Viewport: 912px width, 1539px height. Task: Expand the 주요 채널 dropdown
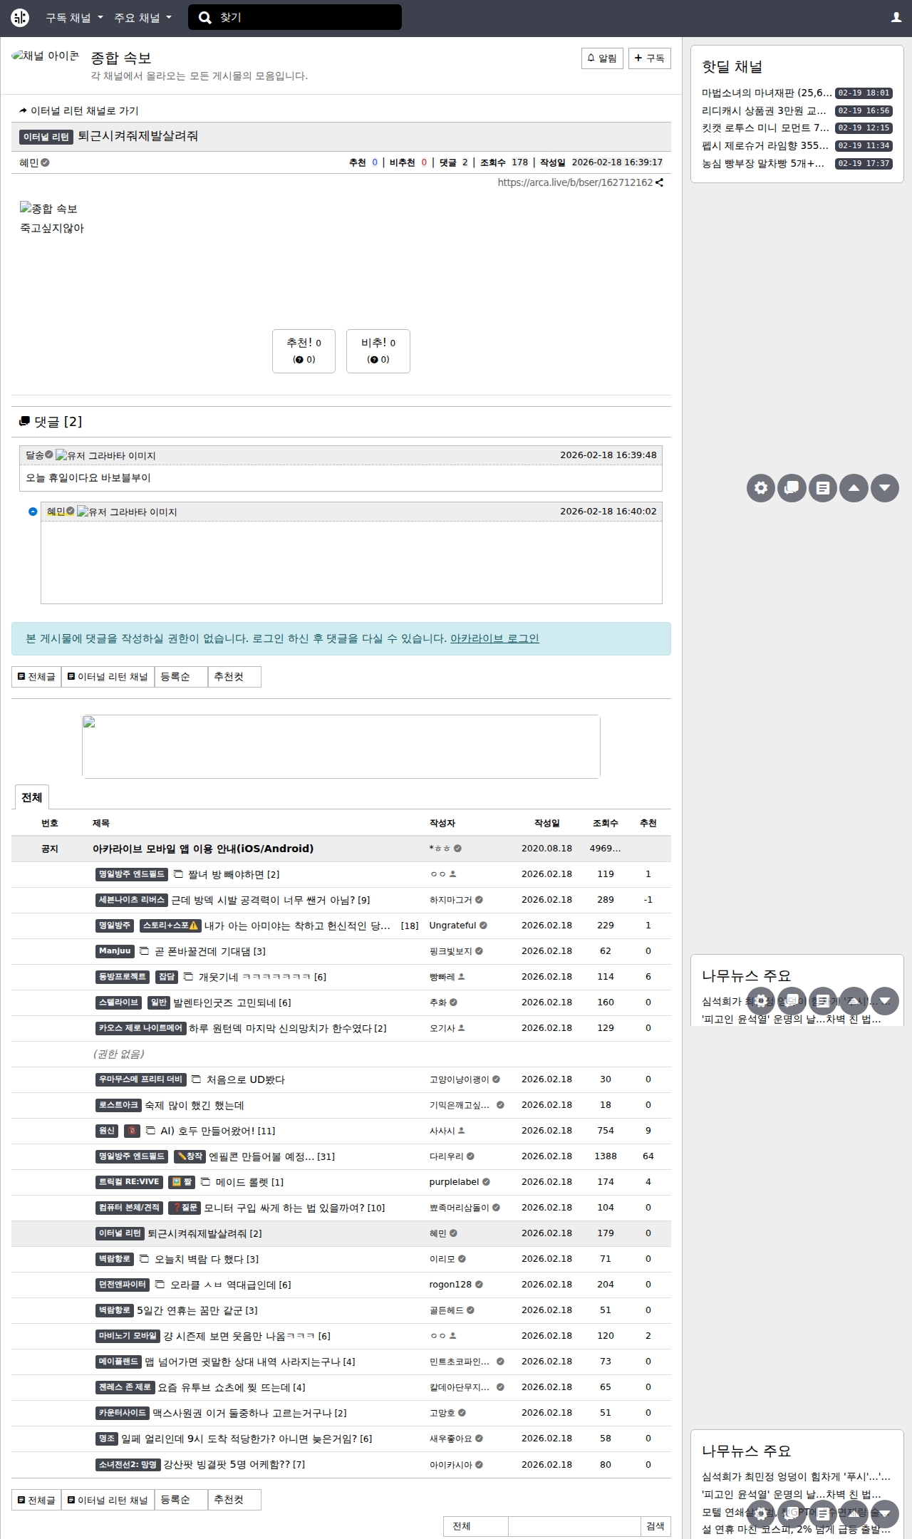pos(143,18)
